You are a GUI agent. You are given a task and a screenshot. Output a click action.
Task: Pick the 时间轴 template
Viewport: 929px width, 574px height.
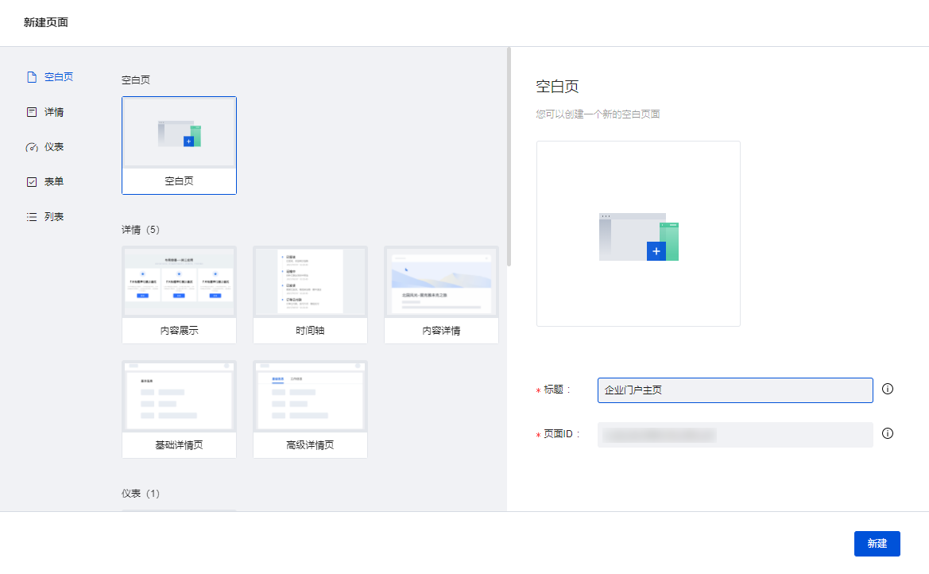tap(310, 295)
